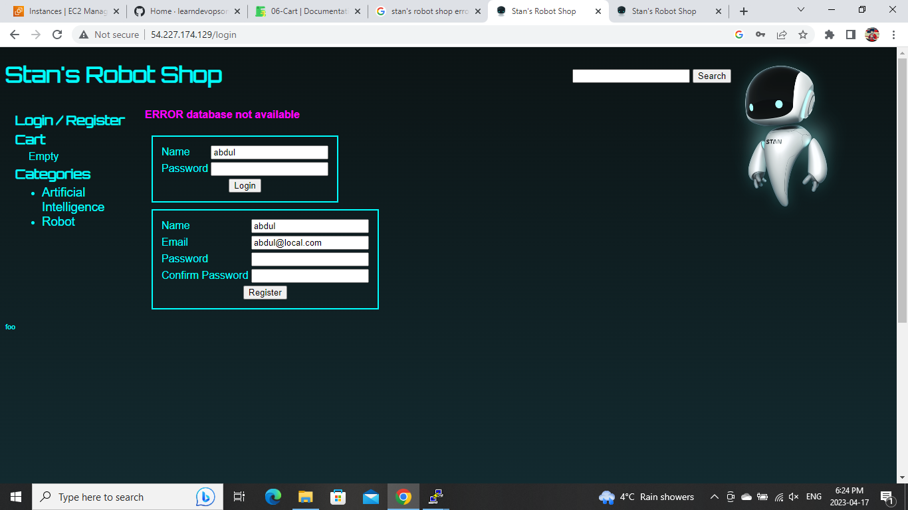Open Microsoft Edge from the taskbar
This screenshot has height=510, width=908.
[273, 496]
